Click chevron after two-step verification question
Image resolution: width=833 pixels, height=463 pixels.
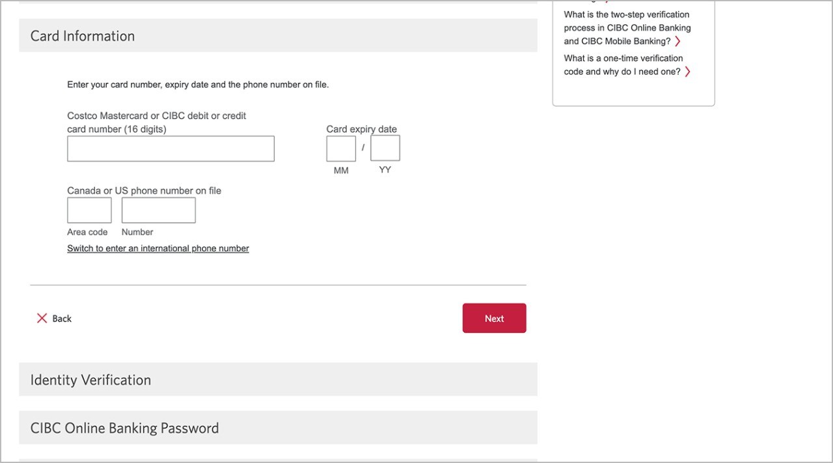(677, 42)
